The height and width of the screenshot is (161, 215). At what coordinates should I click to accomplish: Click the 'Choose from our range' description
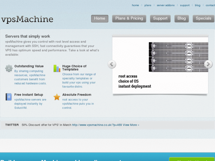coord(79,80)
